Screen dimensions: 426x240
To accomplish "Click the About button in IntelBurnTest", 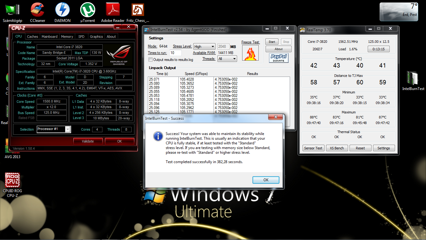I will click(x=278, y=49).
